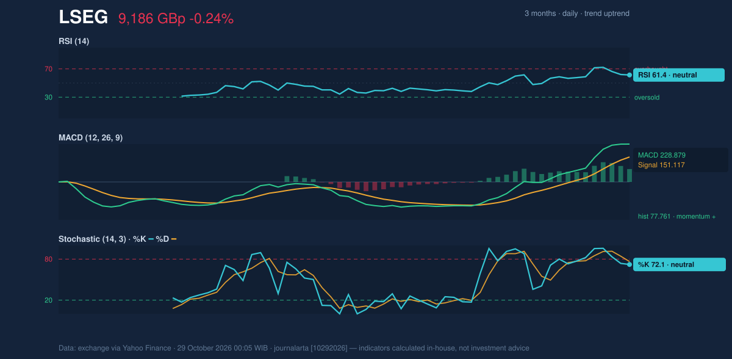
Task: Click the RSI endpoint dot marker
Action: click(630, 75)
